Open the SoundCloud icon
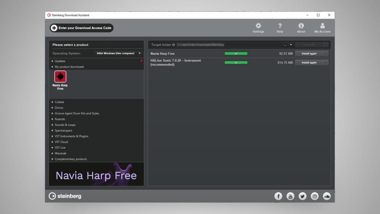380x214 pixels. (x=327, y=196)
